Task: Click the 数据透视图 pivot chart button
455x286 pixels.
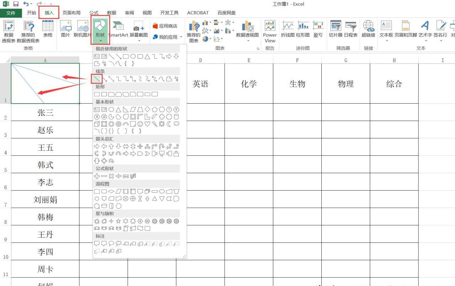Action: coord(247,32)
